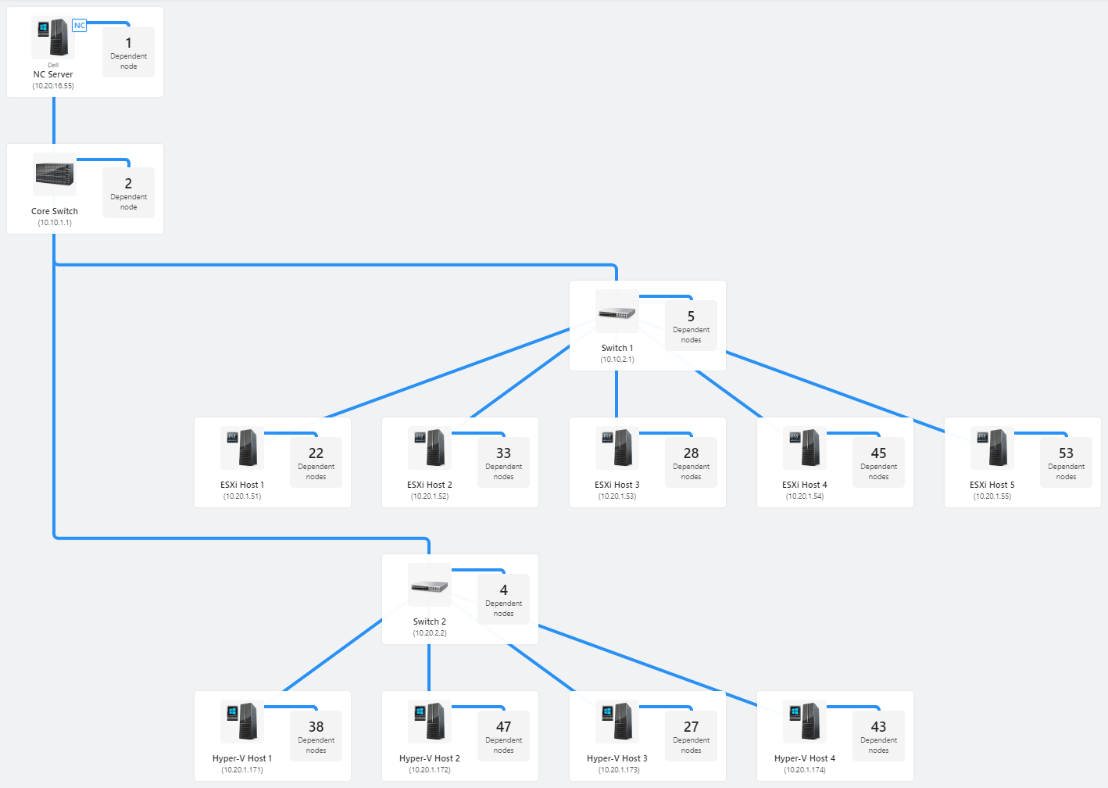Click IP address (10.20.1.53)

[617, 496]
